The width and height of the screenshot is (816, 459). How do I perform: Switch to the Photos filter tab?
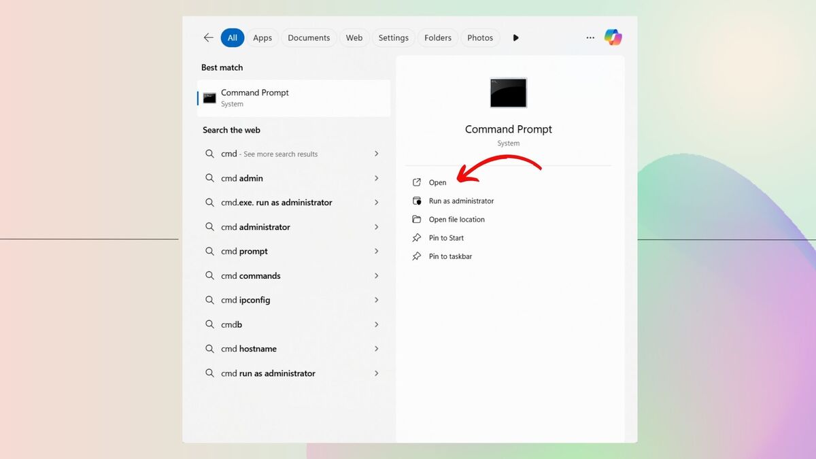point(480,38)
